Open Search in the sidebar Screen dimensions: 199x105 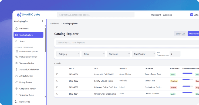[28, 41]
